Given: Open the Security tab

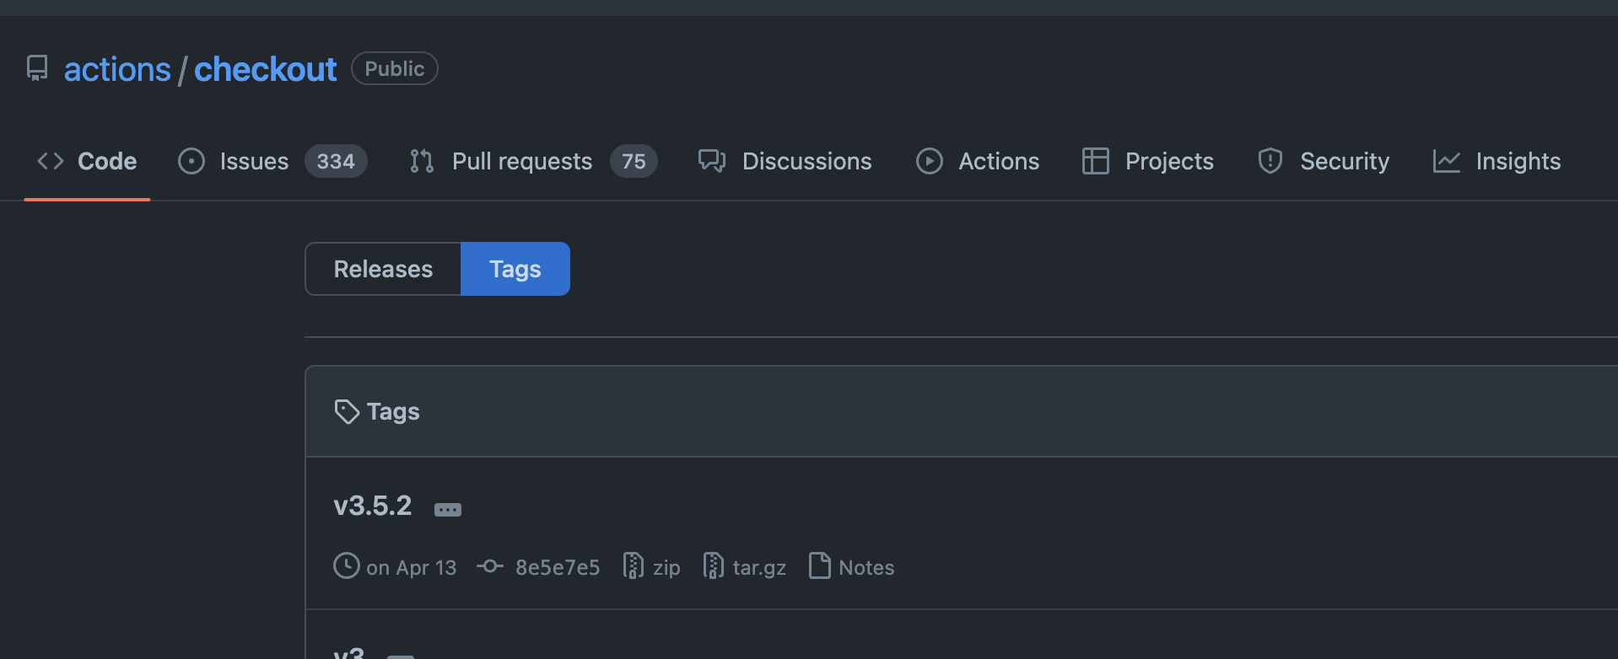Looking at the screenshot, I should coord(1323,161).
